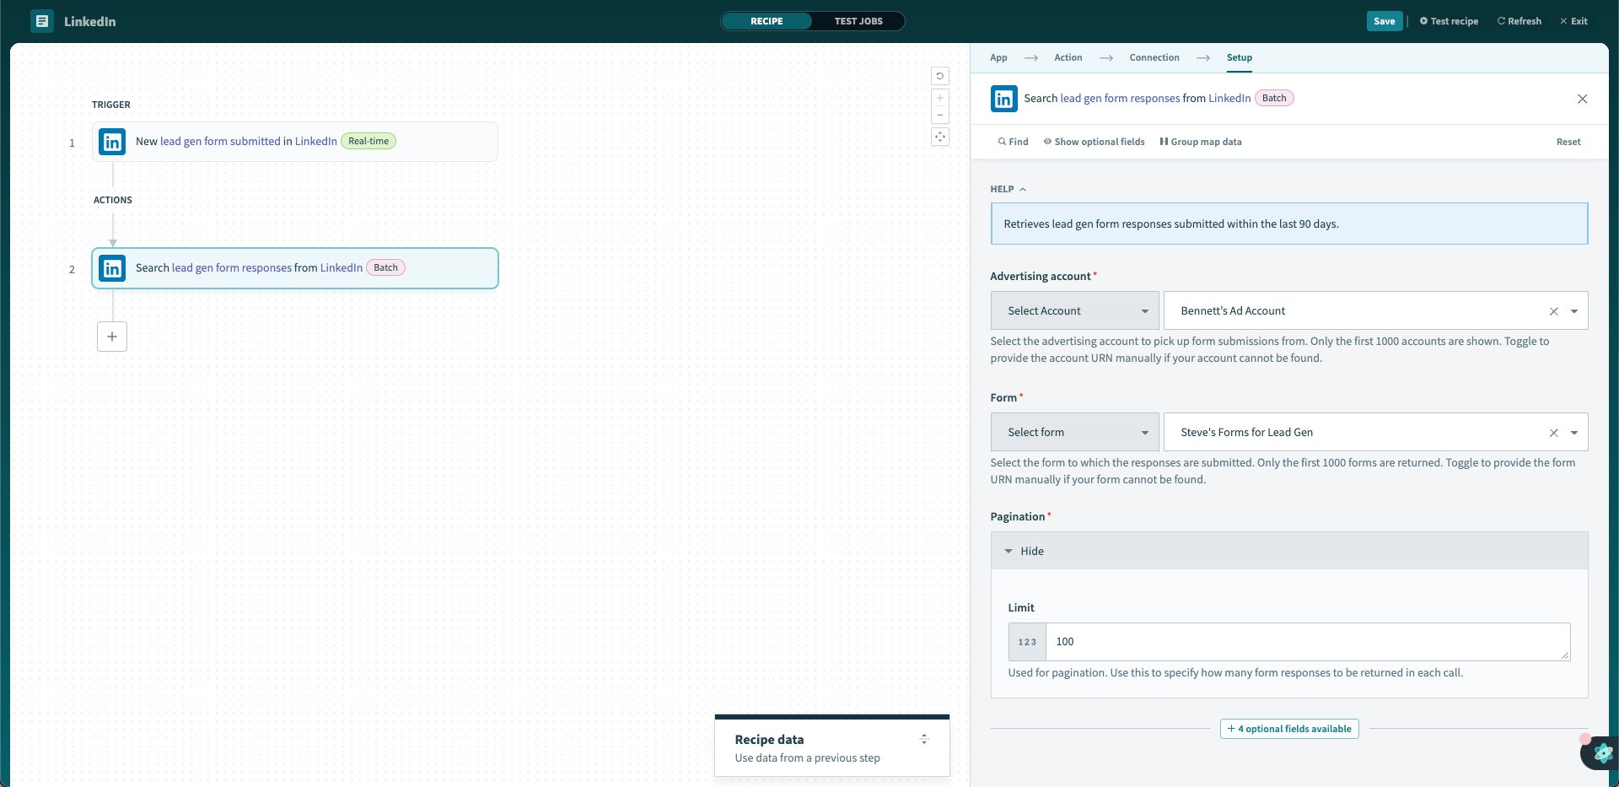This screenshot has height=787, width=1619.
Task: Switch the recipe view to TEST JOBS
Action: coord(858,21)
